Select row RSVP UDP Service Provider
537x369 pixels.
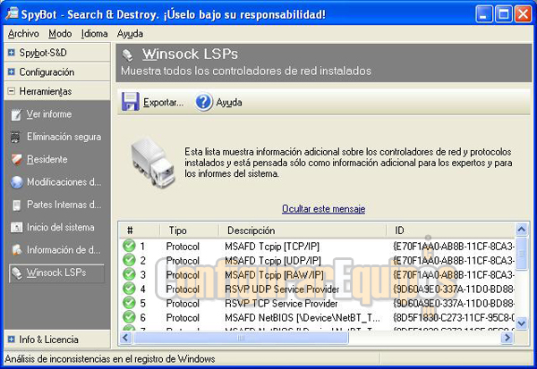pyautogui.click(x=317, y=289)
